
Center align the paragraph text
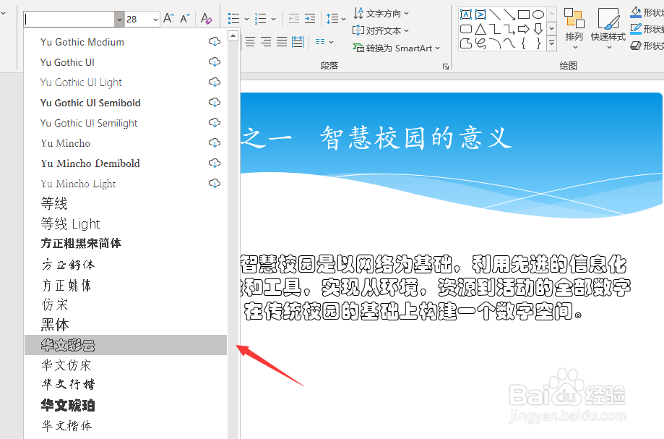pyautogui.click(x=250, y=41)
